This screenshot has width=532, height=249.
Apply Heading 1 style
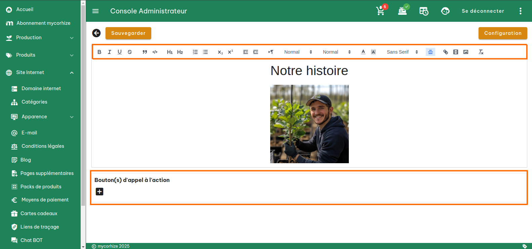[x=170, y=52]
